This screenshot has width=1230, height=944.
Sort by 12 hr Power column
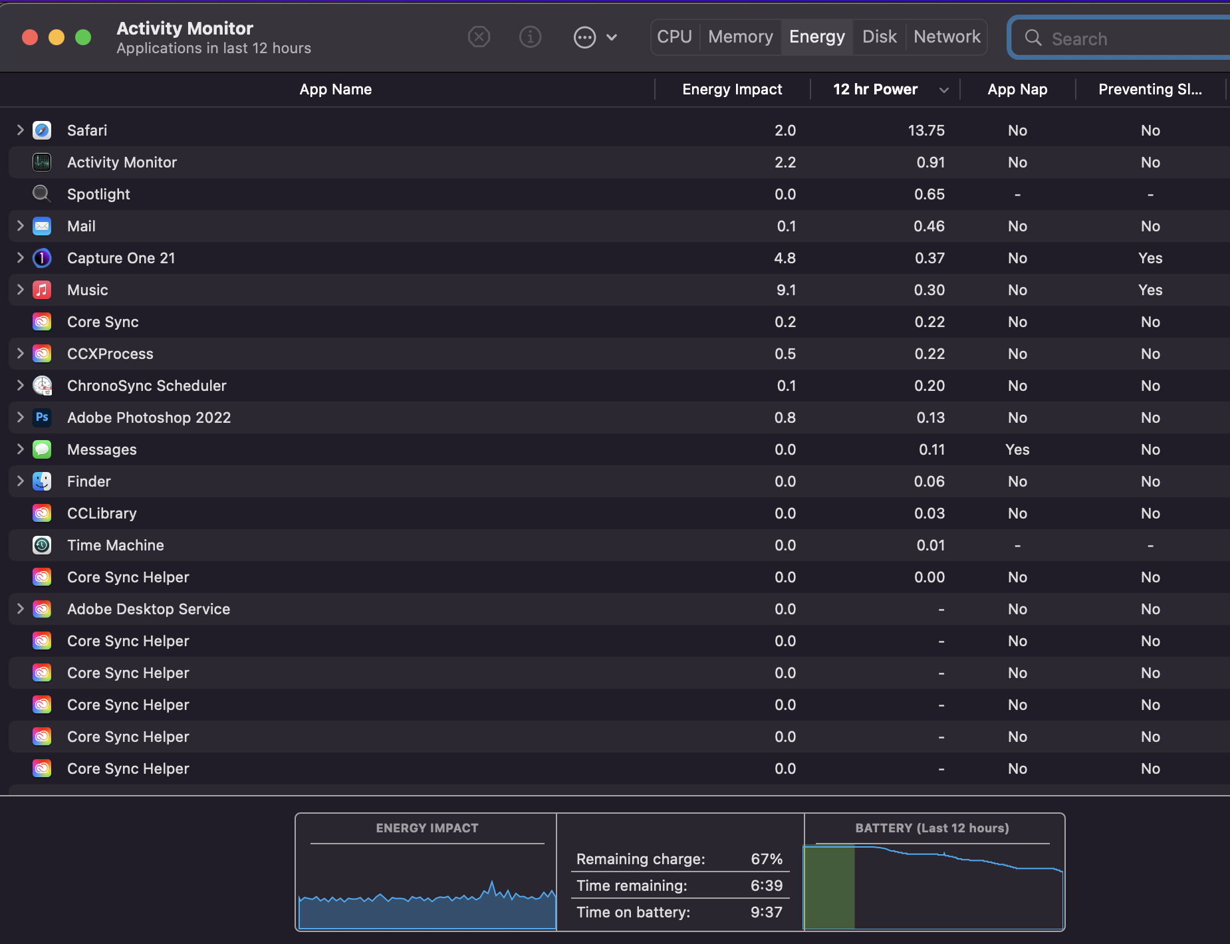click(x=886, y=89)
